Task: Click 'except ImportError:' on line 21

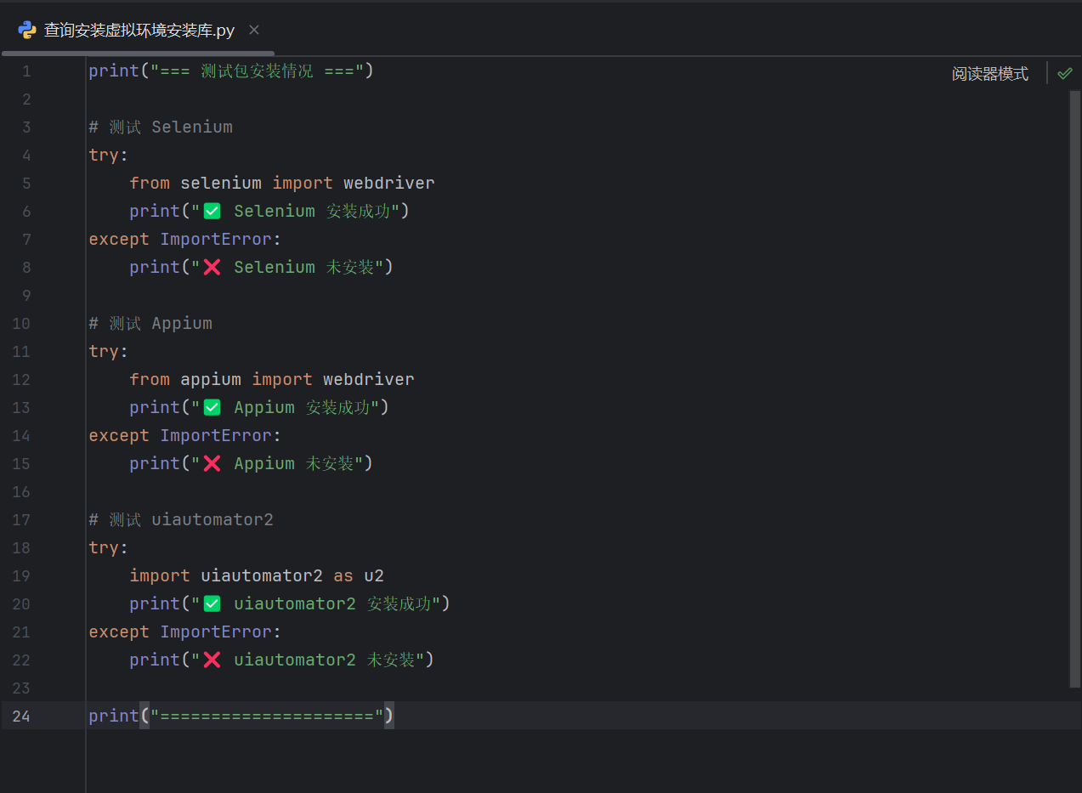Action: click(184, 632)
